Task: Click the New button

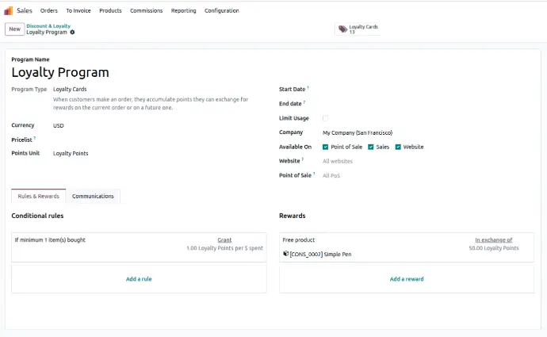Action: [14, 29]
